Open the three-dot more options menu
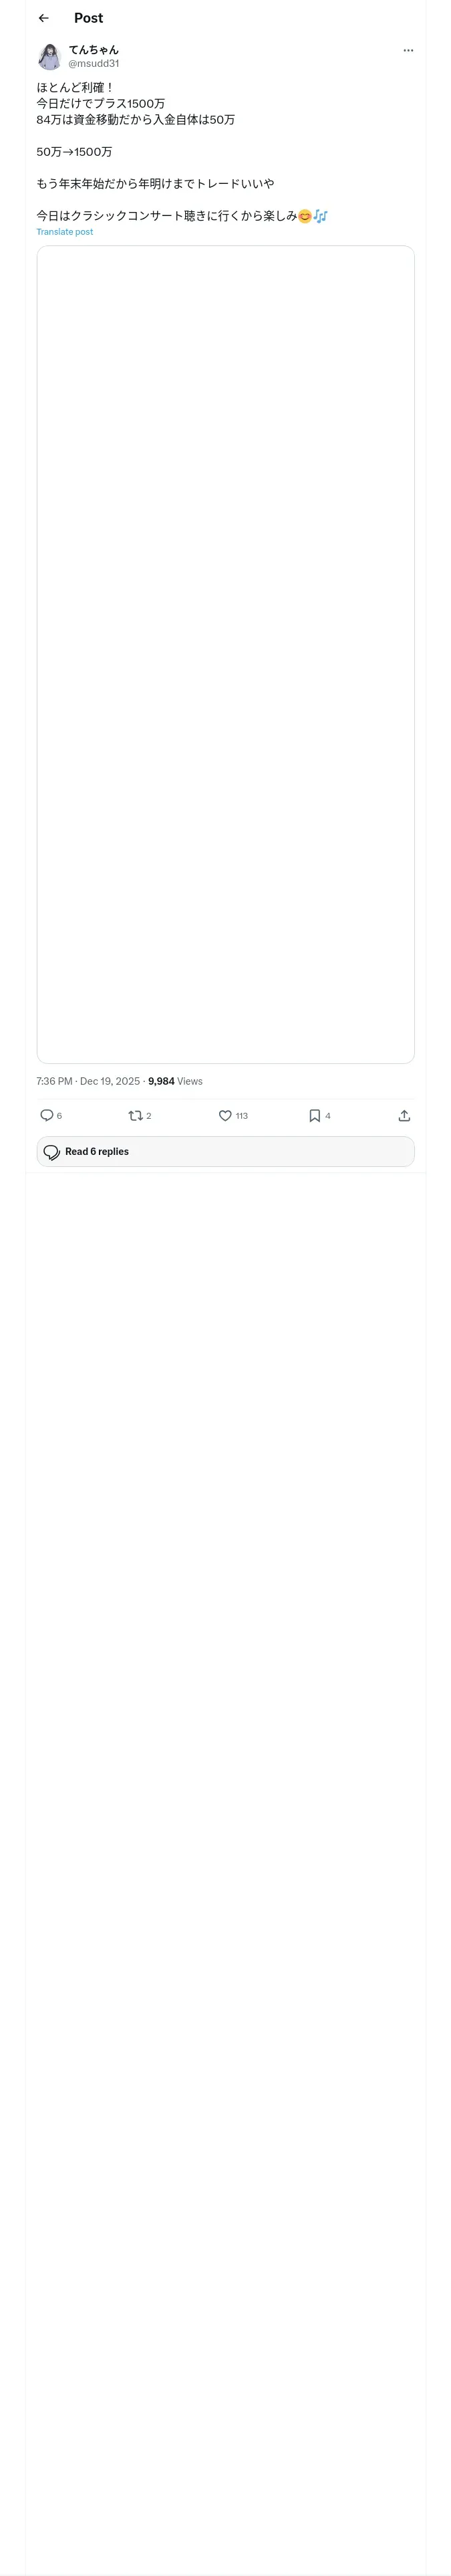 click(408, 50)
